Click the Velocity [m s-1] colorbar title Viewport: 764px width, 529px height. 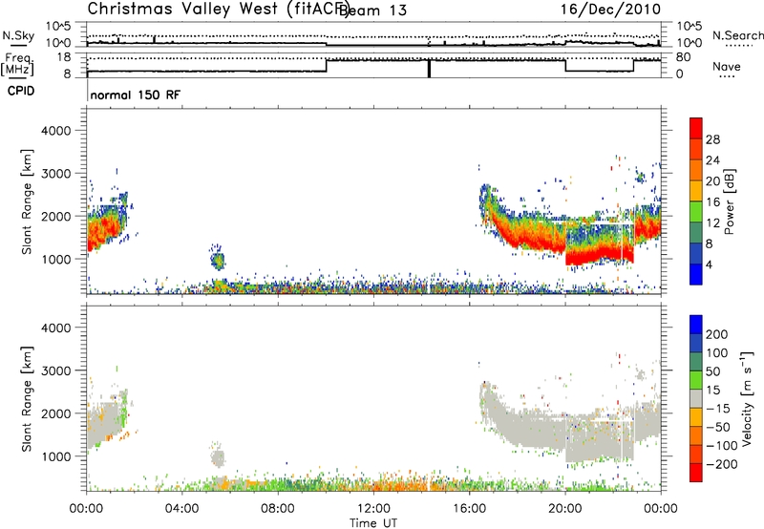(746, 398)
